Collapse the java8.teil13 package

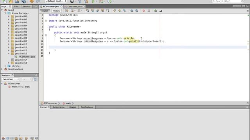[9, 54]
